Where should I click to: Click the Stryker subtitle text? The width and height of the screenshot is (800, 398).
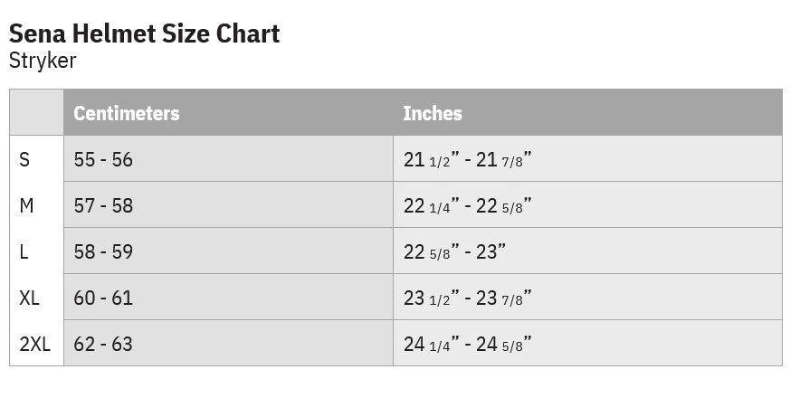click(43, 62)
